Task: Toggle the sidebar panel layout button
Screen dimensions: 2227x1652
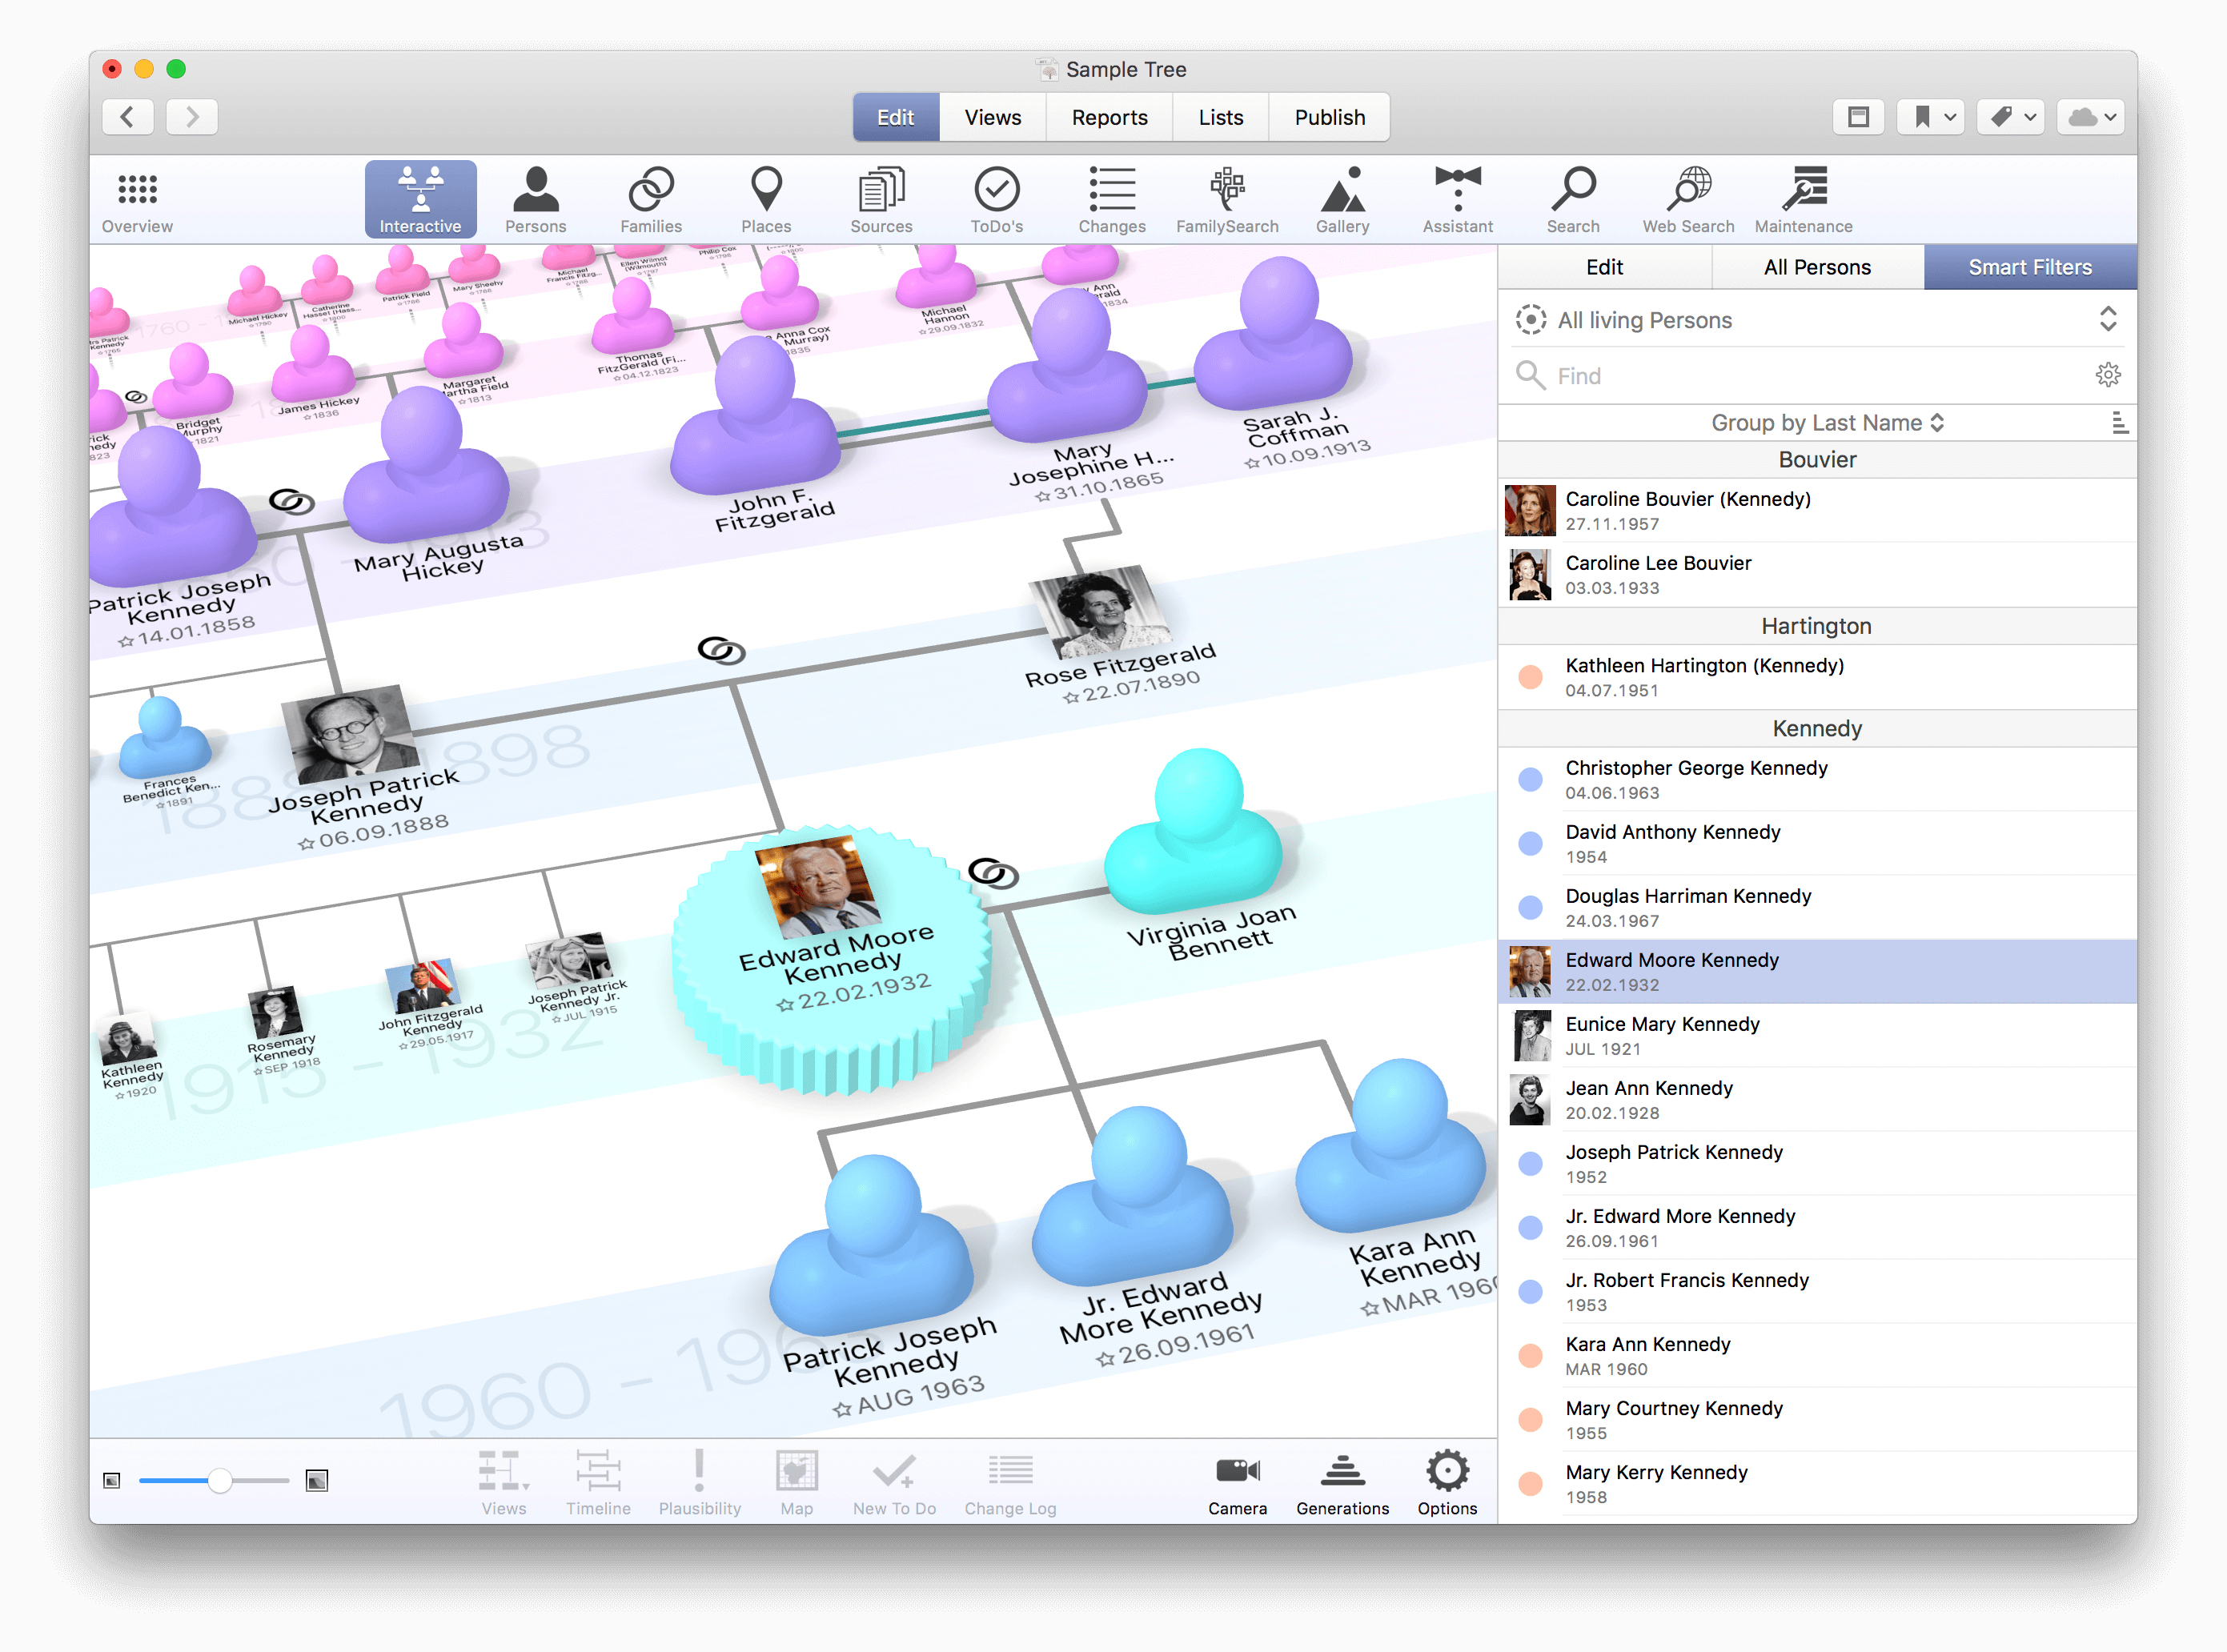Action: pyautogui.click(x=1858, y=117)
